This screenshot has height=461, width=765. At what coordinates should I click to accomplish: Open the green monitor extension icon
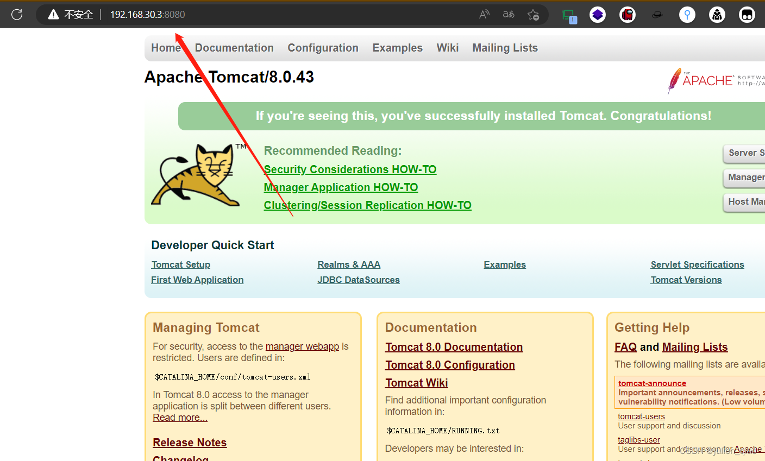(569, 16)
